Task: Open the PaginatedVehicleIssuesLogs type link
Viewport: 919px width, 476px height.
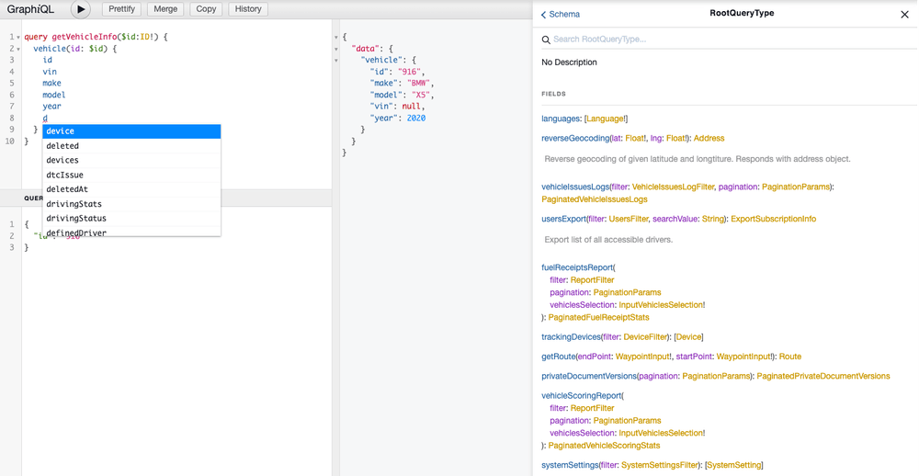Action: [x=594, y=199]
